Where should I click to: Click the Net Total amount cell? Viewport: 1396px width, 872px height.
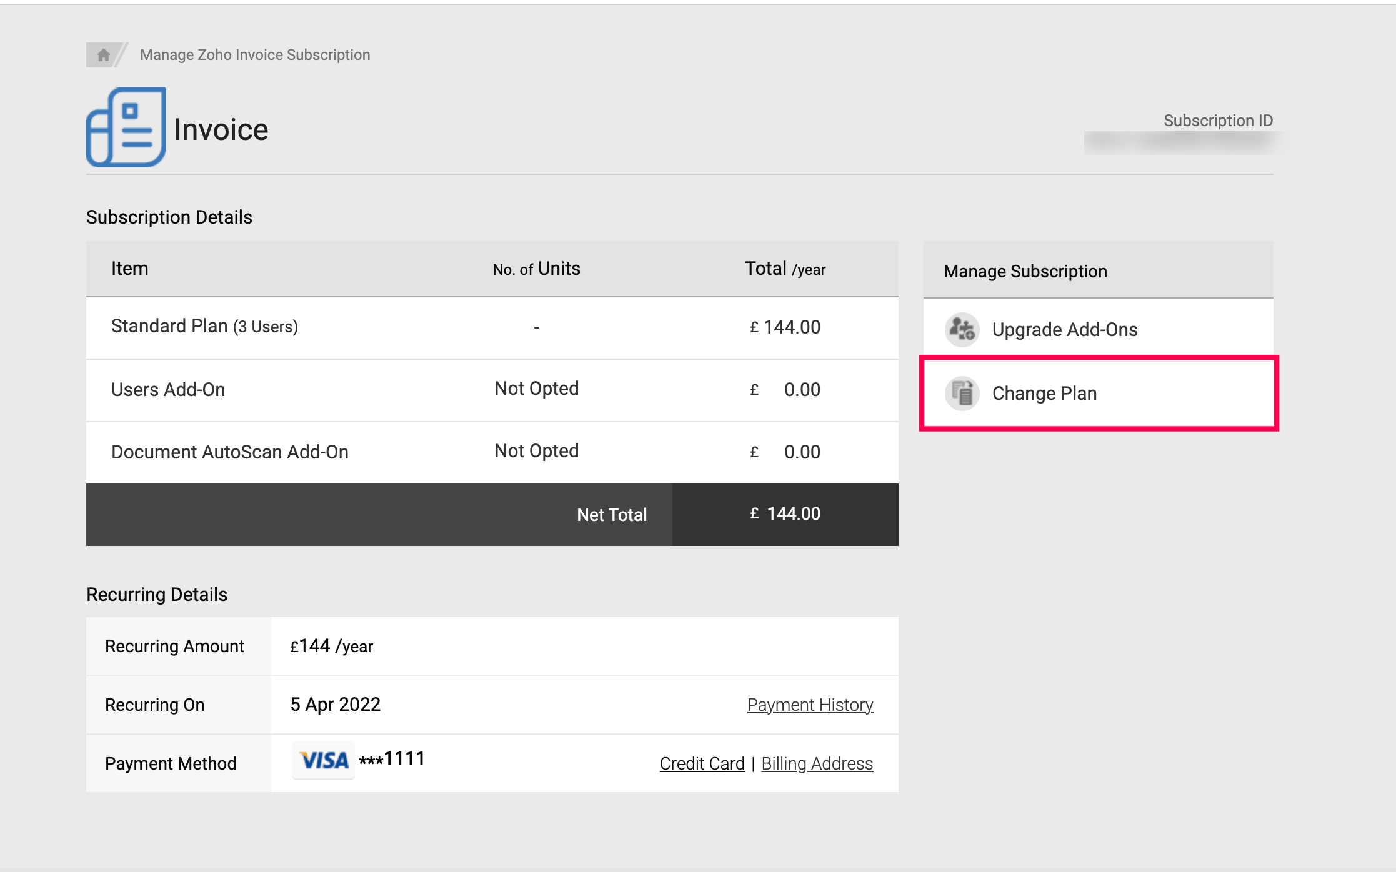pos(785,514)
